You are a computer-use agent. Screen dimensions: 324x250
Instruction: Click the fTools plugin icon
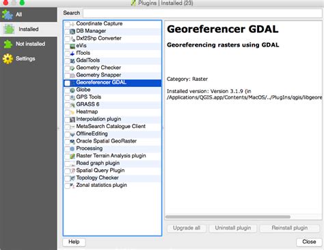tap(72, 53)
